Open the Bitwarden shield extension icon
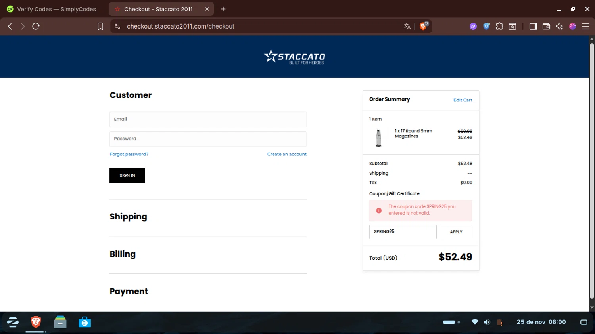The height and width of the screenshot is (334, 595). [486, 26]
